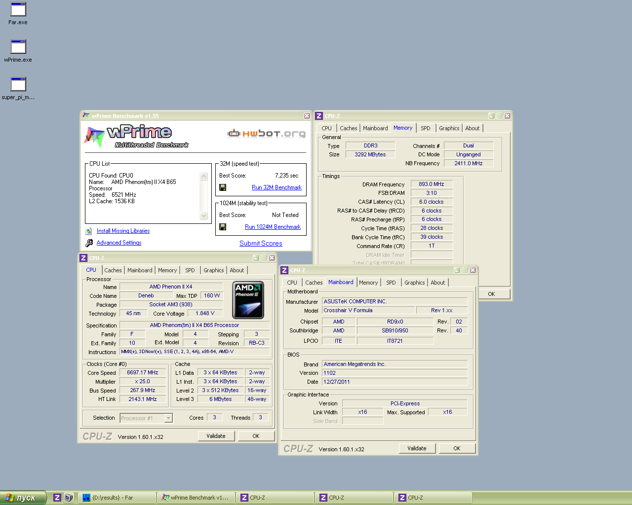Click the Crosshair V Formula model field
Viewport: 632px width, 505px height.
pos(368,310)
